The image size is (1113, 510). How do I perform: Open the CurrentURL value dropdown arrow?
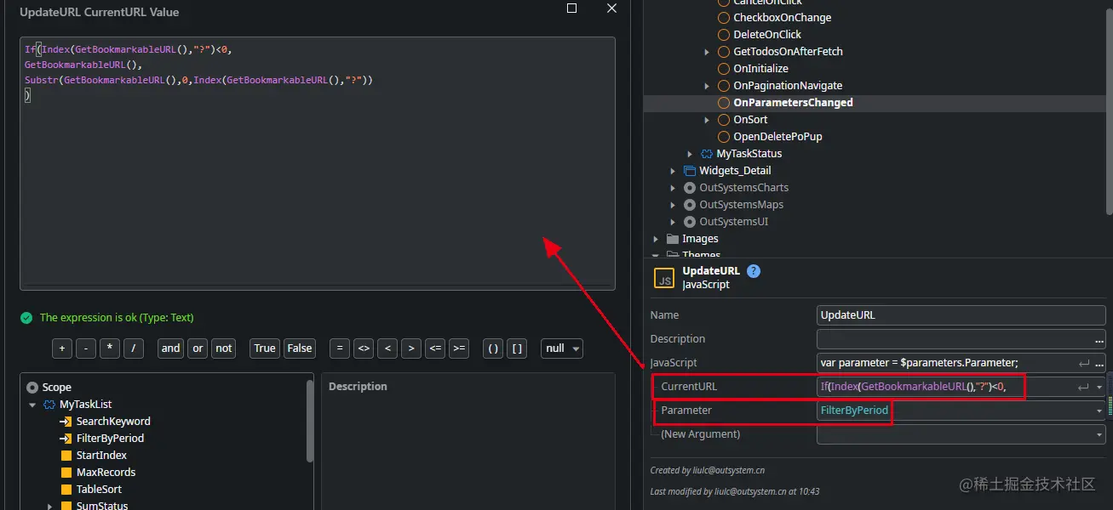1099,387
